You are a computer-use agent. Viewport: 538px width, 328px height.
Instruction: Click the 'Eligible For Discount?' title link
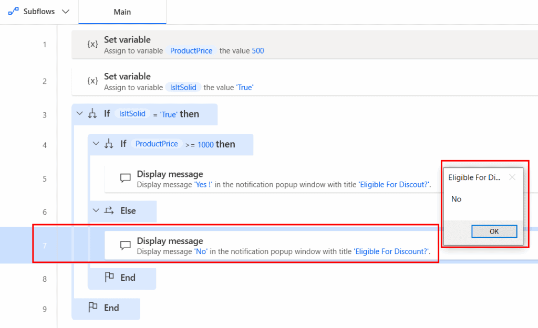point(391,251)
